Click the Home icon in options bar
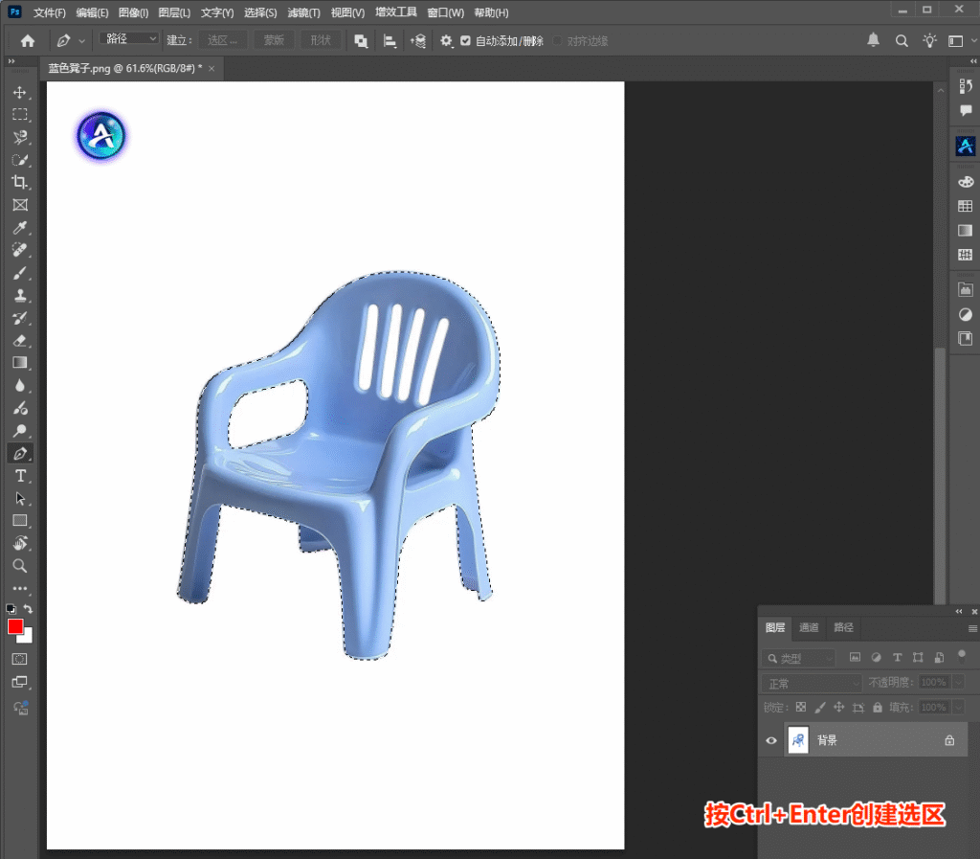 (x=28, y=41)
